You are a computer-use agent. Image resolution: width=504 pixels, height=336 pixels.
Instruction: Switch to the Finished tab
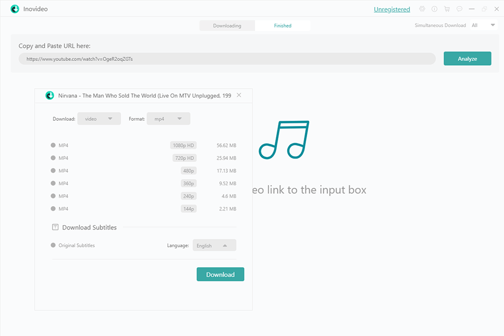(282, 26)
